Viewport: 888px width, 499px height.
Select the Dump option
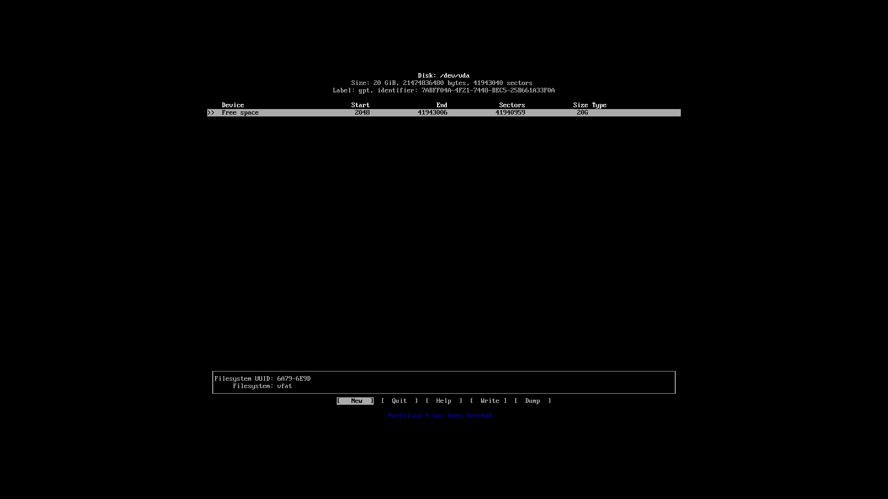[532, 400]
